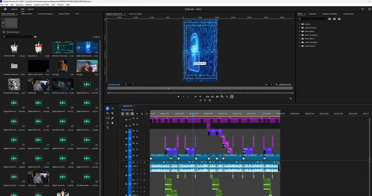Open Graphics and Titles menu
Viewport: 372px width, 196px height.
42,5
